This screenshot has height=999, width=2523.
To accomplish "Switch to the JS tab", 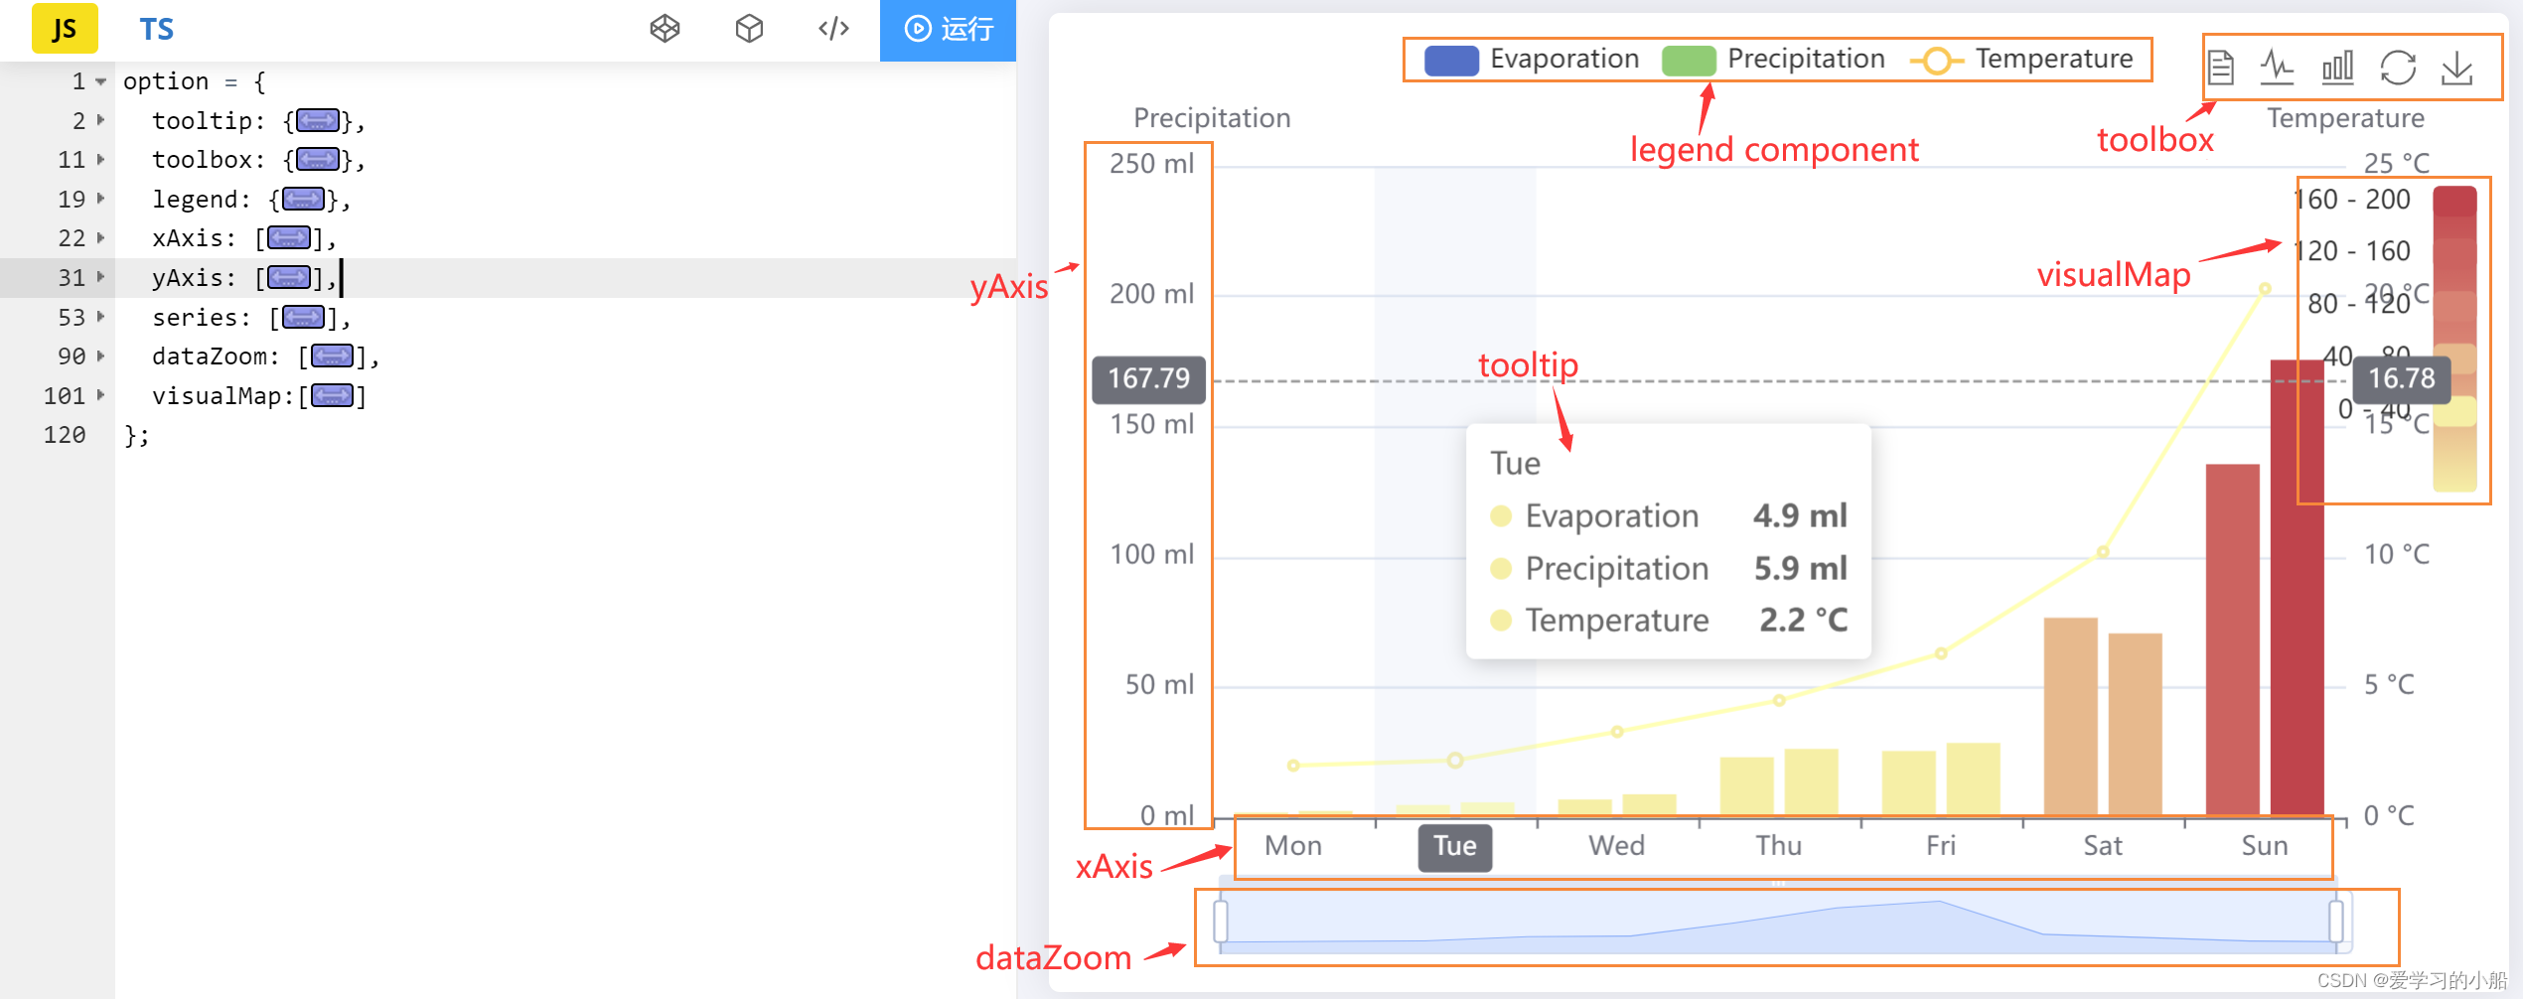I will (65, 29).
